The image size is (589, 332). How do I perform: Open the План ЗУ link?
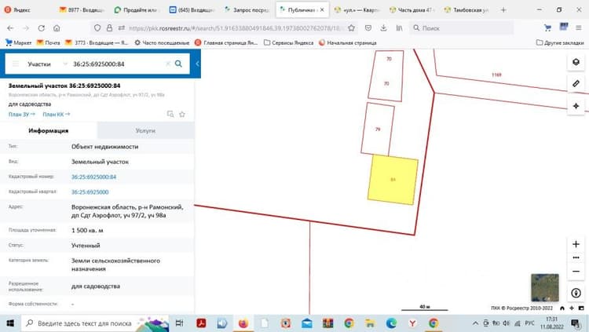pyautogui.click(x=21, y=114)
